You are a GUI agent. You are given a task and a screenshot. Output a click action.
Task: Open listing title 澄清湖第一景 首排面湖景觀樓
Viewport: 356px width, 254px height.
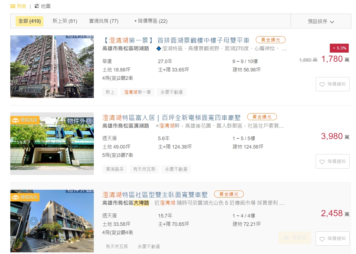click(x=176, y=40)
